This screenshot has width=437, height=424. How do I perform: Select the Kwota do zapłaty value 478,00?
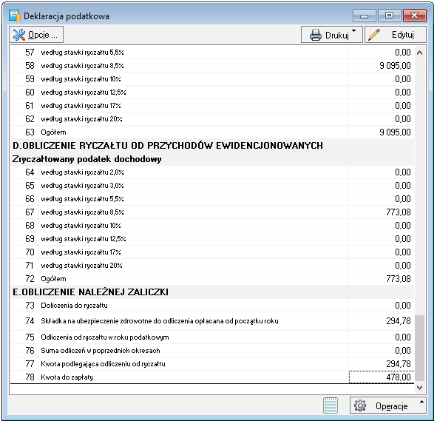click(382, 377)
